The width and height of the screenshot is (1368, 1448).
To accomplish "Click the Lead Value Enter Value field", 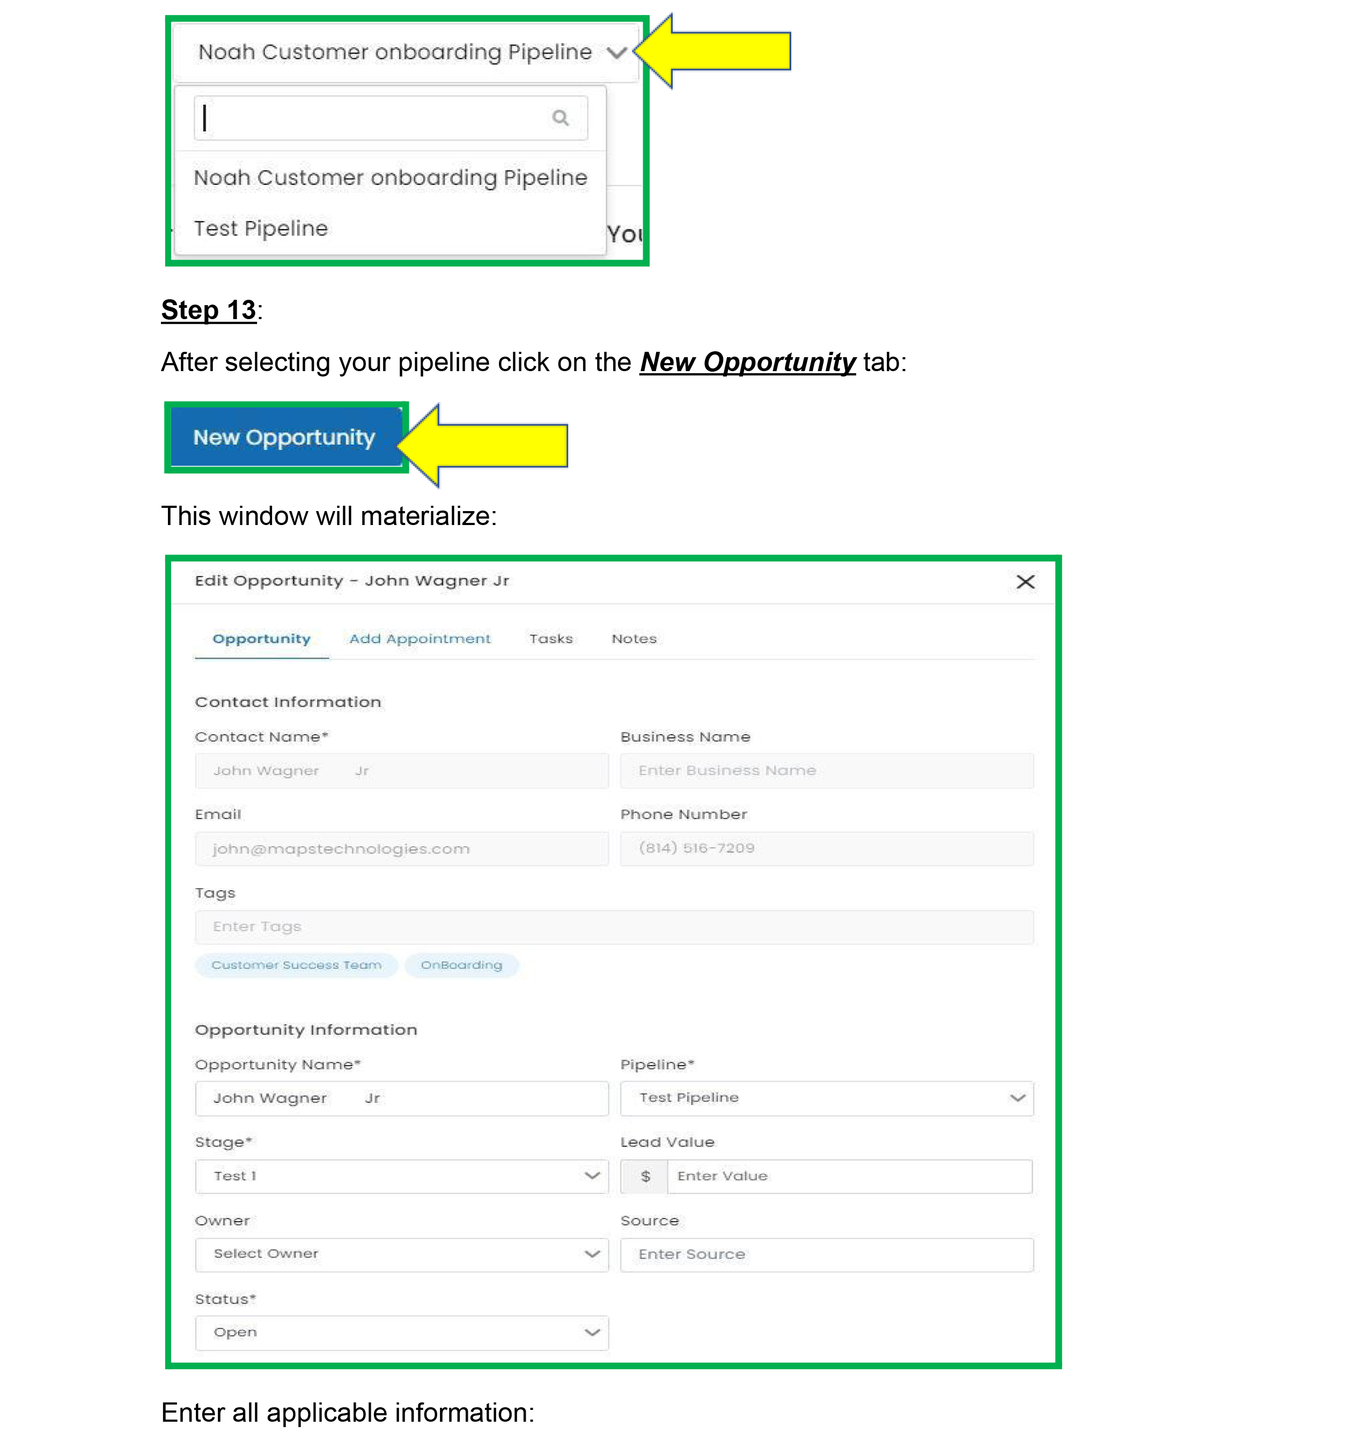I will (x=848, y=1176).
